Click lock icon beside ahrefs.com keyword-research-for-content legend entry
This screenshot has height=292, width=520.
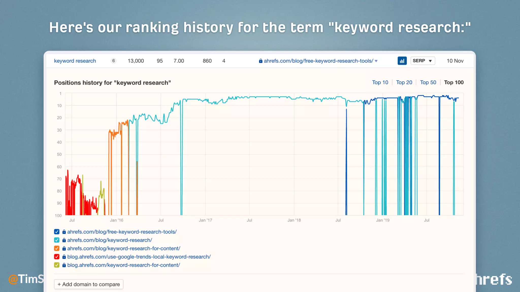(x=64, y=248)
